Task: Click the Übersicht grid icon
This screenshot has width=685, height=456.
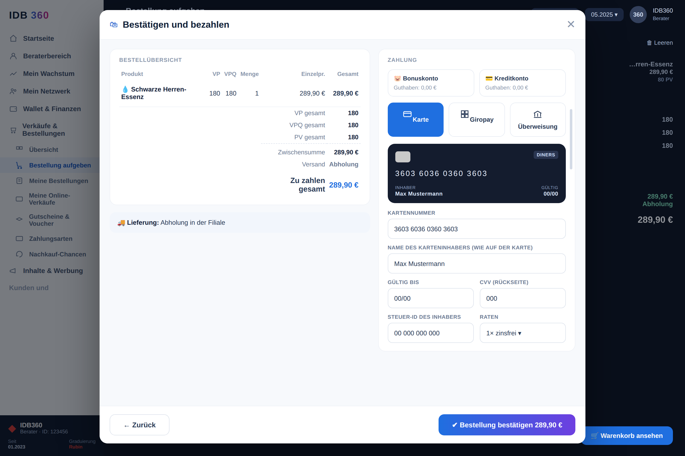Action: [x=19, y=148]
